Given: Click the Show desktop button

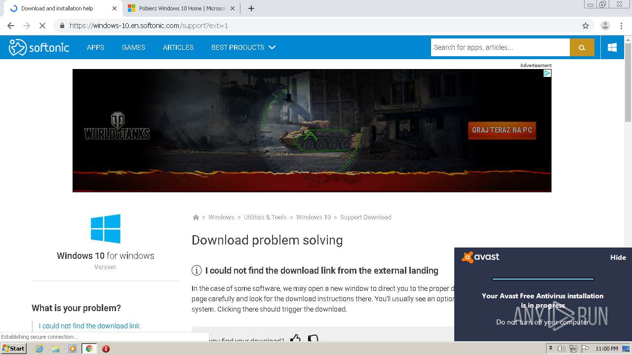Looking at the screenshot, I should (x=627, y=349).
